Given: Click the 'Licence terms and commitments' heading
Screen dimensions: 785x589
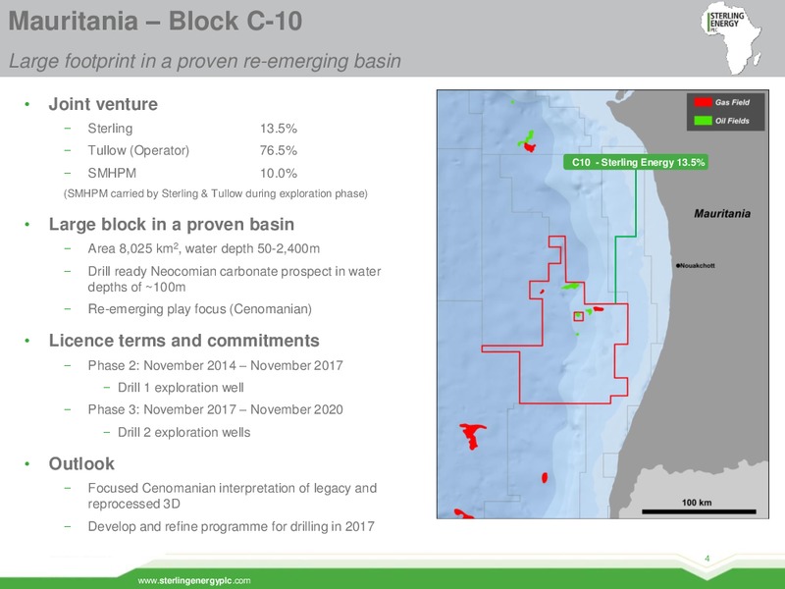Looking at the screenshot, I should click(x=183, y=341).
